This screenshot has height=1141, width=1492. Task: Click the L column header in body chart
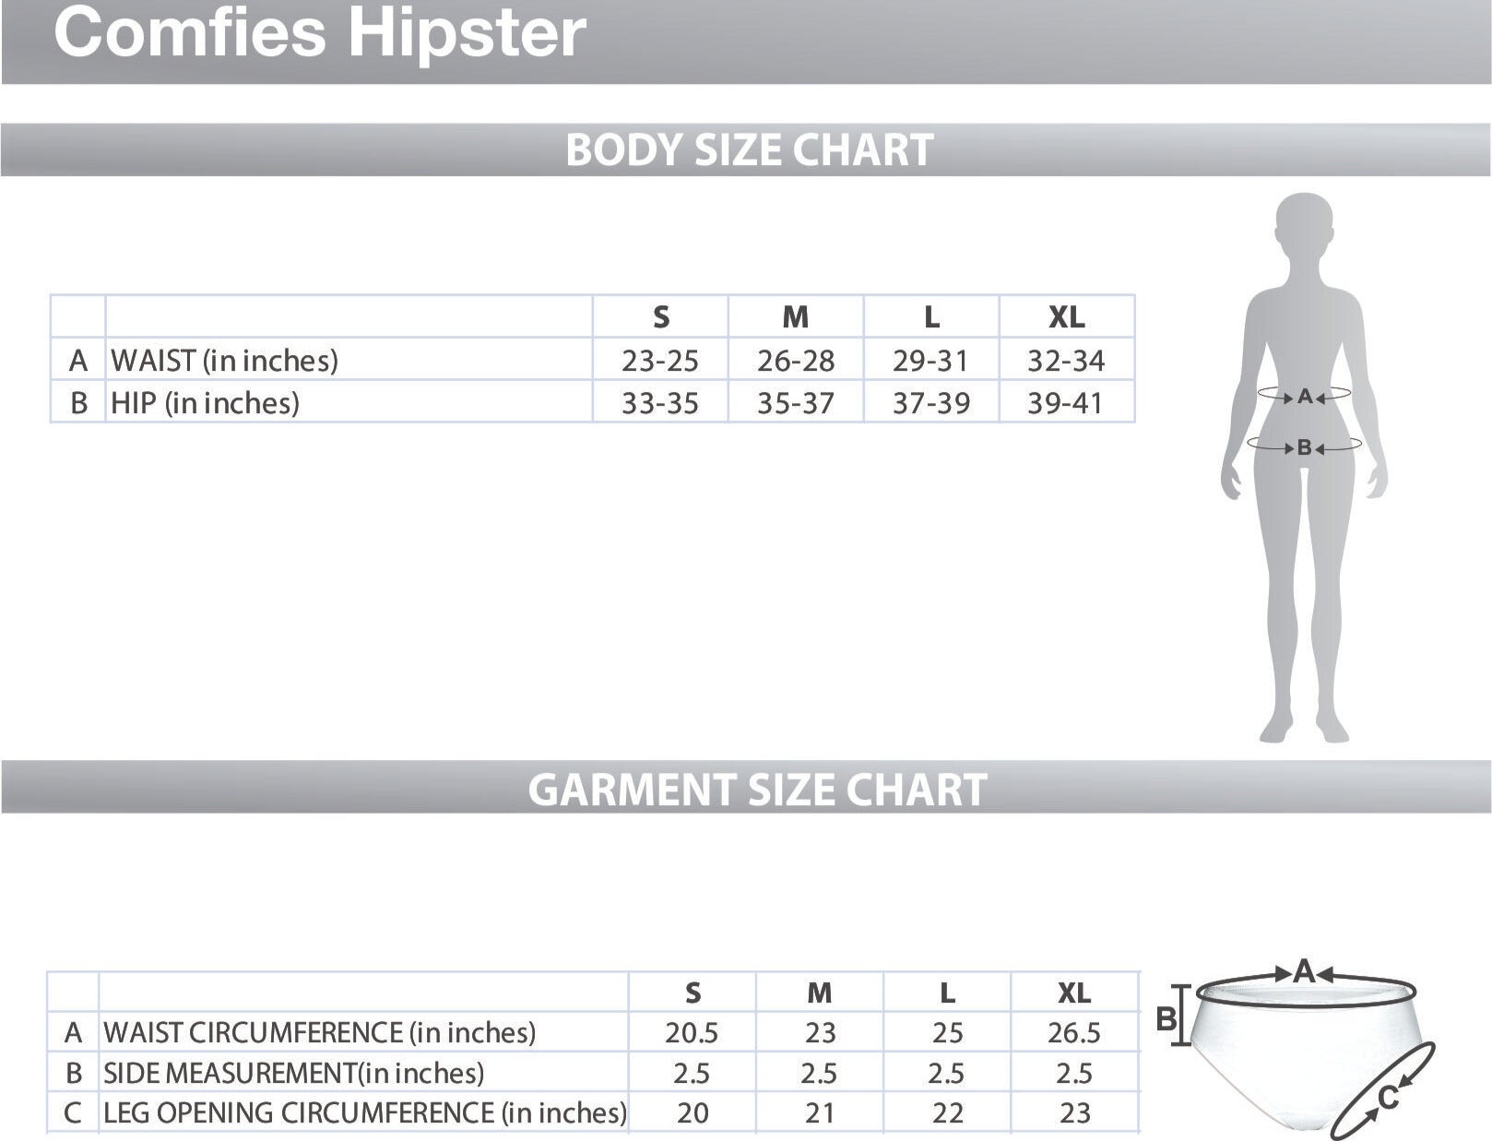click(x=931, y=317)
